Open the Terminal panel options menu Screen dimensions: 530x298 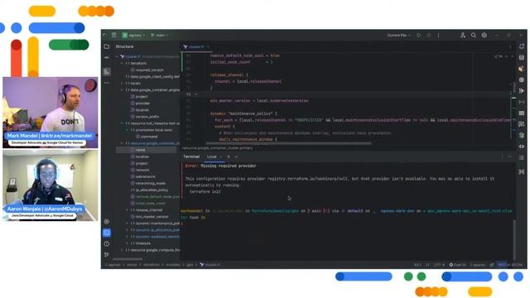502,156
